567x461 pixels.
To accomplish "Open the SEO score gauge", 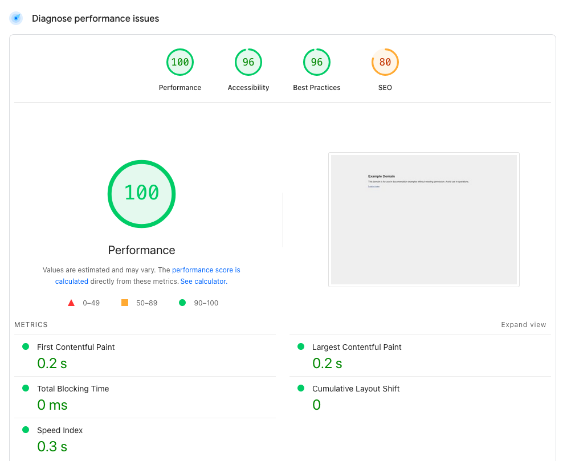I will tap(385, 62).
